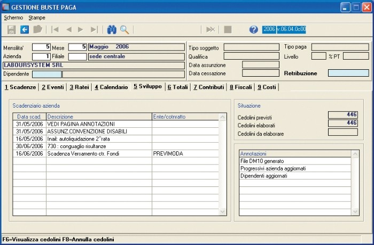Click the 16/06/2006 date cell

pyautogui.click(x=29, y=153)
